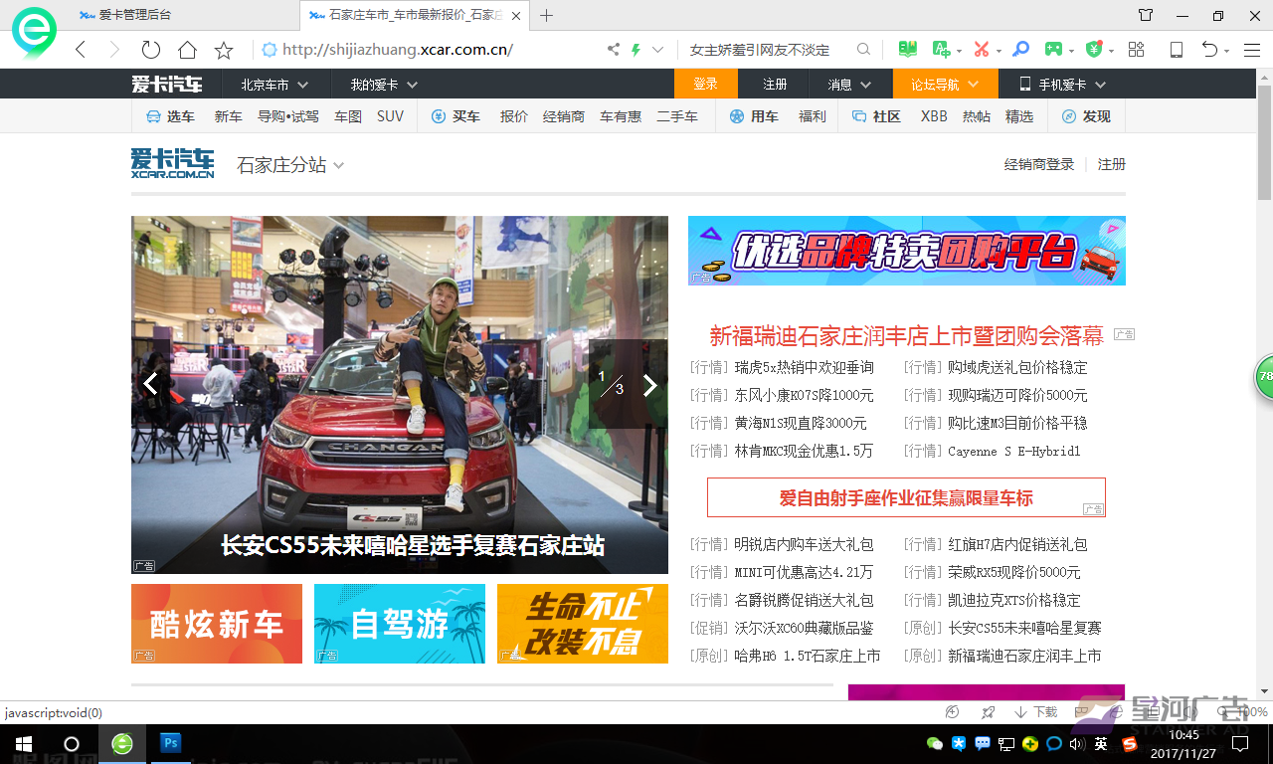Screen dimensions: 1273x764
Task: Click the 注册 link in top black bar
Action: (x=775, y=85)
